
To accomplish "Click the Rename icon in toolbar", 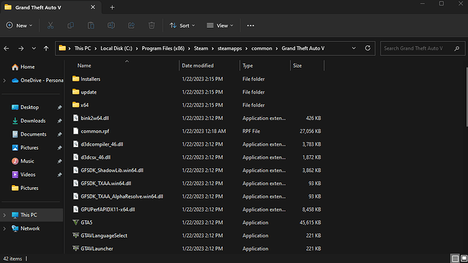I will 111,26.
